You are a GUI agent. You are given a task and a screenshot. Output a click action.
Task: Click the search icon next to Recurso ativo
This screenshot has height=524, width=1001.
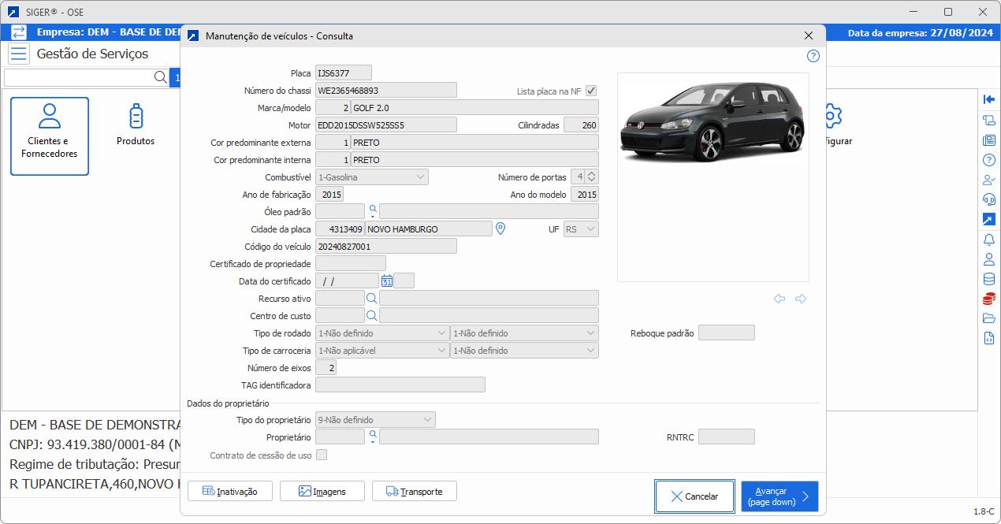371,298
